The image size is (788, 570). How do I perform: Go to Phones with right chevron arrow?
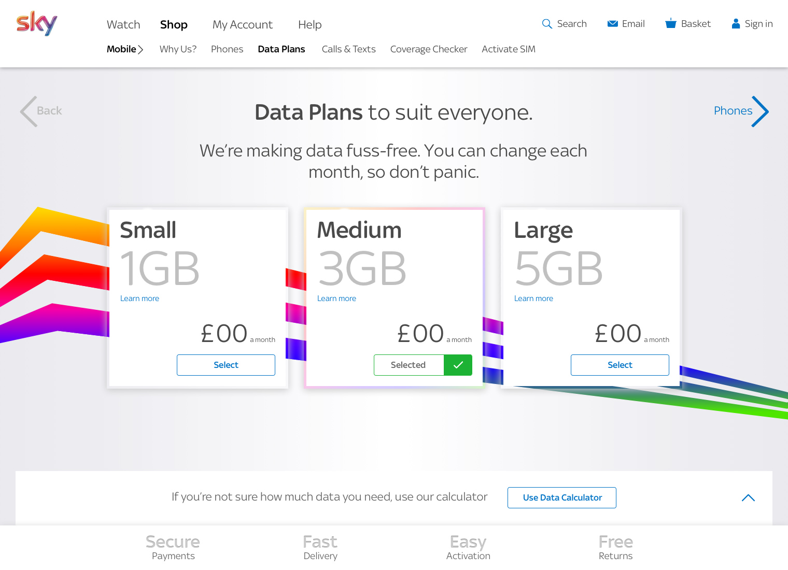point(761,111)
